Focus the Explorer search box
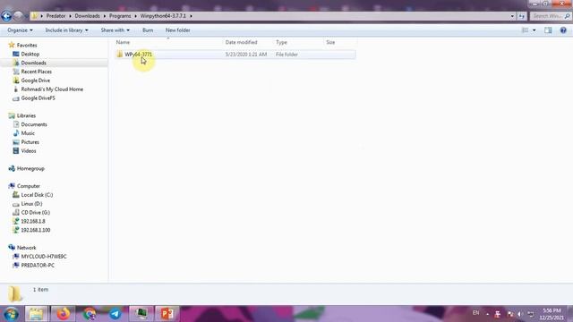Viewport: 573px width, 322px height. tap(550, 16)
